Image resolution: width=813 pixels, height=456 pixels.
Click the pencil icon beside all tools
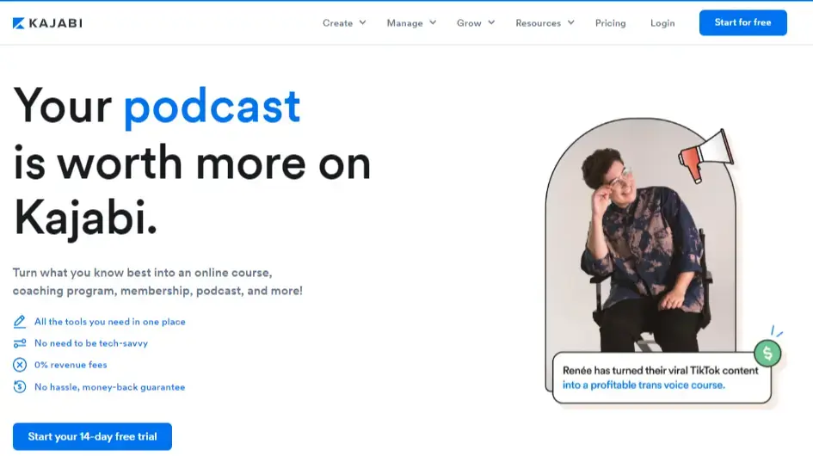point(20,322)
